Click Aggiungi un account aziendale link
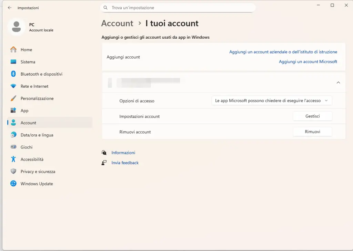Image resolution: width=353 pixels, height=251 pixels. coord(283,52)
